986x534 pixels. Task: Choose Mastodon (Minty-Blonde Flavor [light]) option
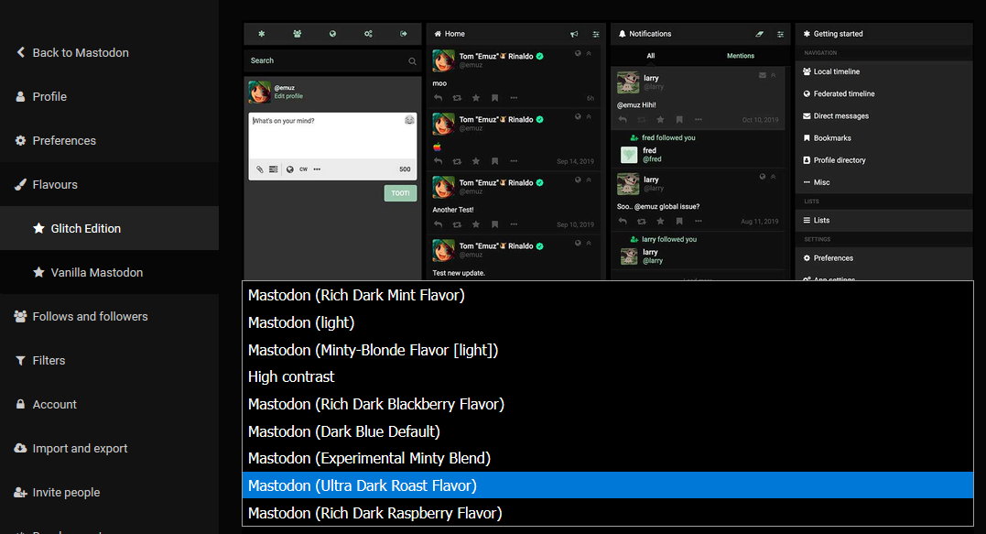608,350
